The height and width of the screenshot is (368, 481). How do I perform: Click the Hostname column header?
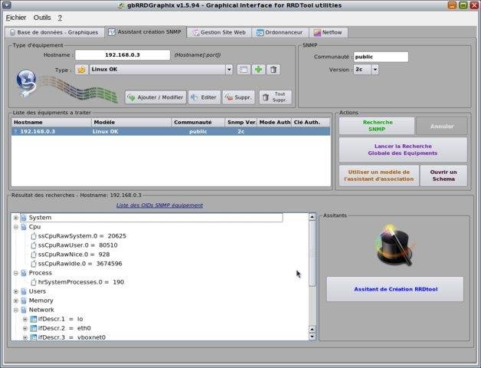(51, 122)
